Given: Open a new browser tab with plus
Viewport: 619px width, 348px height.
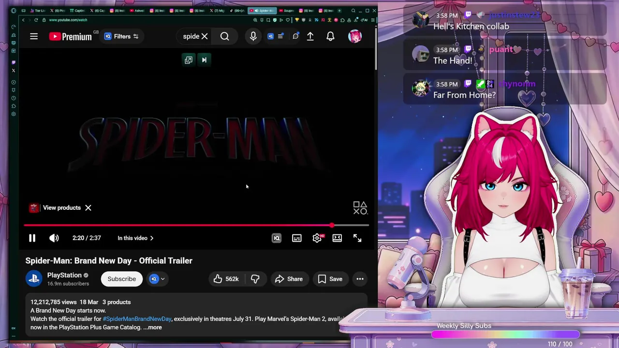Looking at the screenshot, I should pyautogui.click(x=339, y=11).
